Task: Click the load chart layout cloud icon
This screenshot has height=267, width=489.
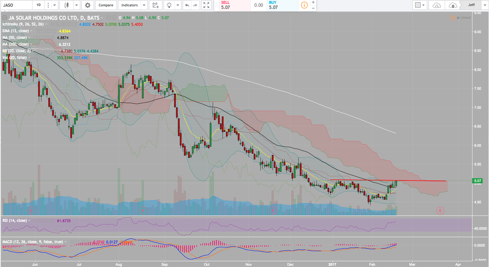Action: tap(437, 5)
